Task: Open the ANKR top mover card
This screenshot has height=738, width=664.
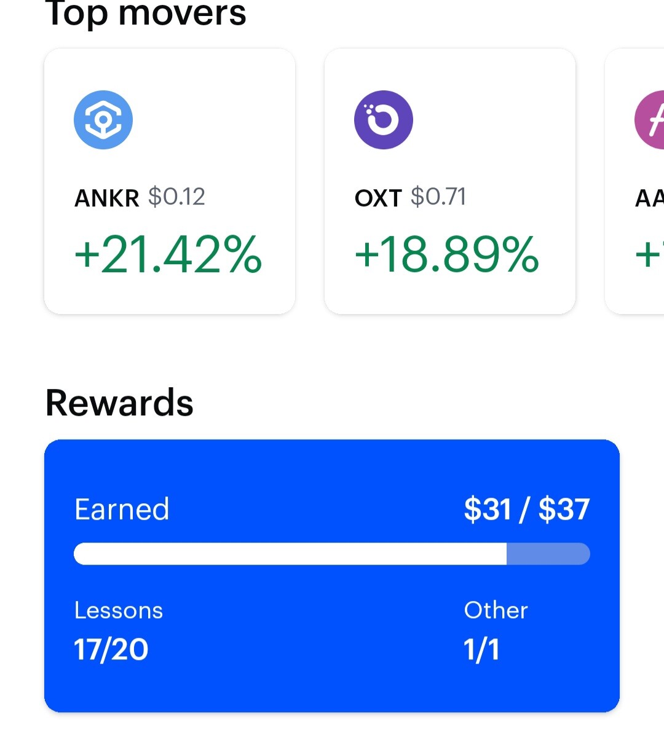Action: [x=170, y=181]
